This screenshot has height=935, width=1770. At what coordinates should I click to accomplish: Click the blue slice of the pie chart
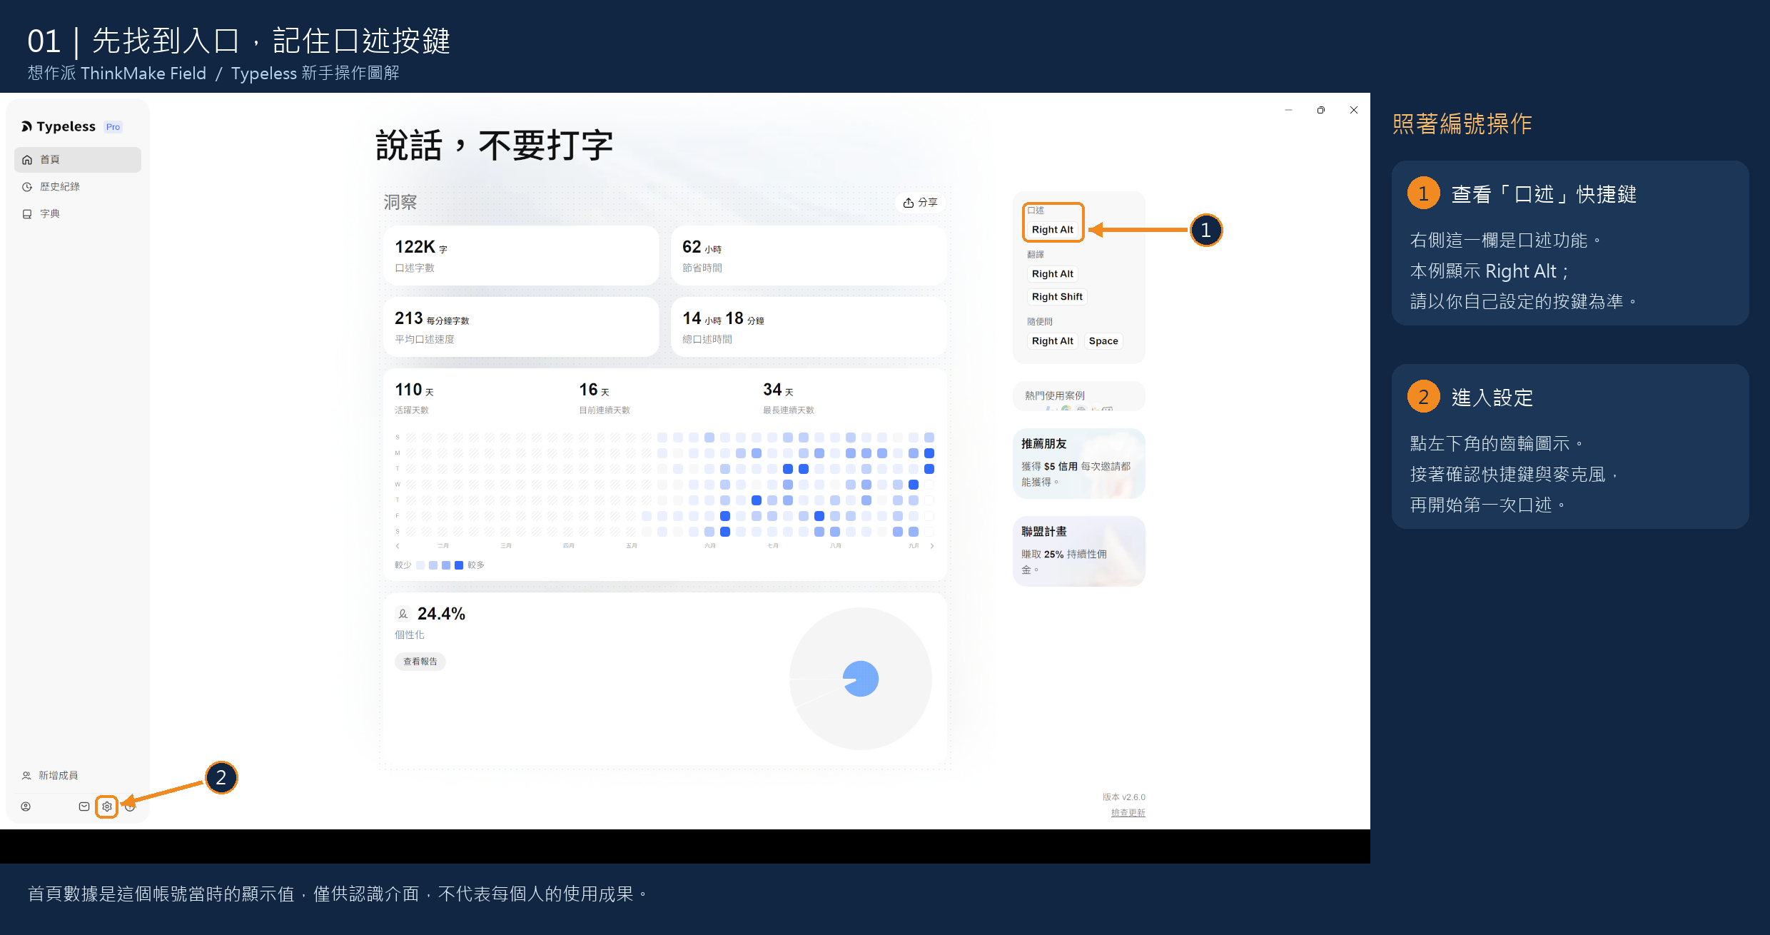(861, 679)
